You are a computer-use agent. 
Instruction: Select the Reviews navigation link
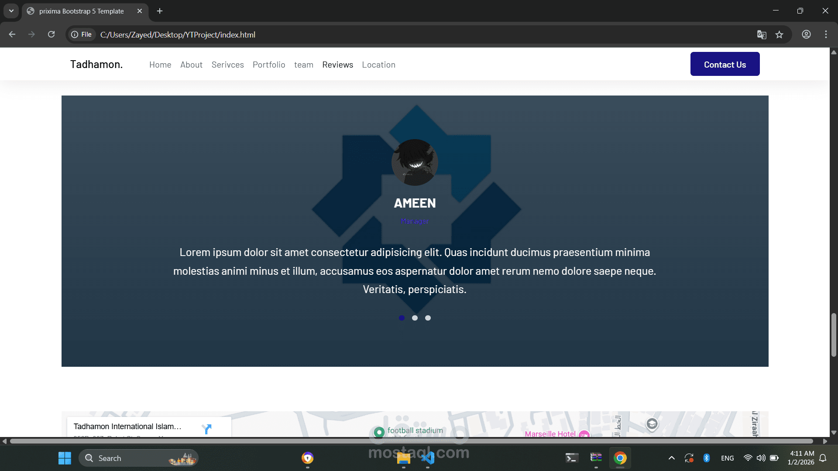tap(337, 65)
